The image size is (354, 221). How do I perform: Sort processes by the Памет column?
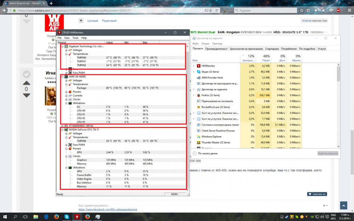(x=263, y=58)
